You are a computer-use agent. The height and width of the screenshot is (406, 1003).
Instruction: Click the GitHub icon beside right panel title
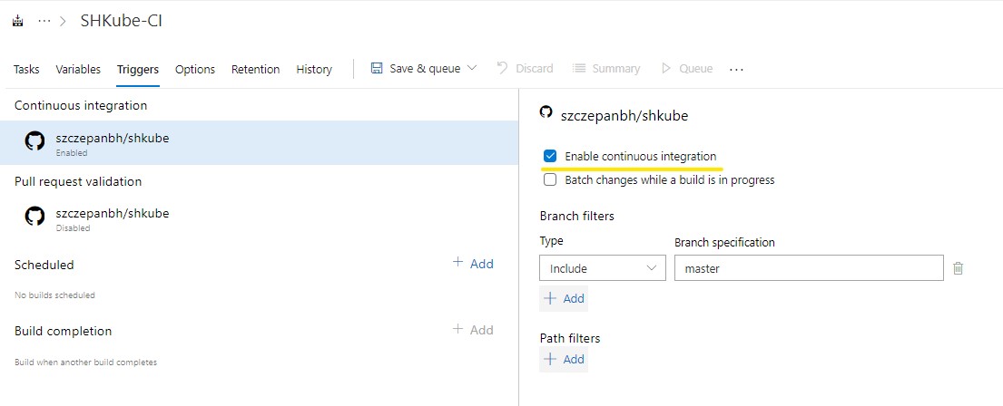[546, 113]
